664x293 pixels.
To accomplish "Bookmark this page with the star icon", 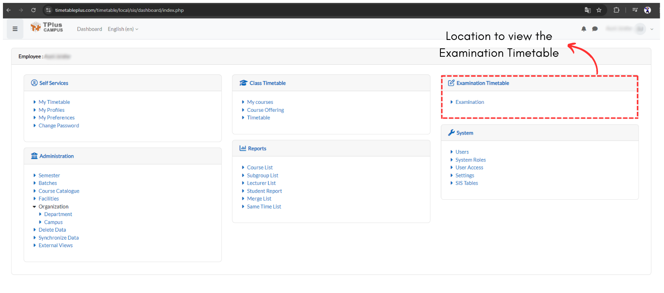I will pos(599,10).
